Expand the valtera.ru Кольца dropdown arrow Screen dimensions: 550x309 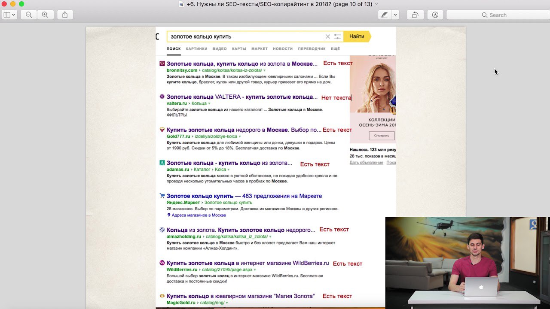pyautogui.click(x=209, y=104)
